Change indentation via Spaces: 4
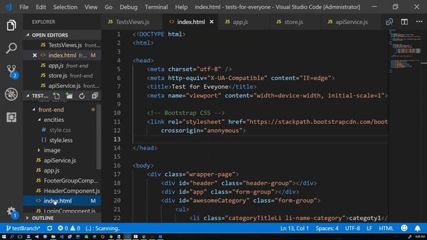Viewport: 427px width, 240px height. pos(327,228)
